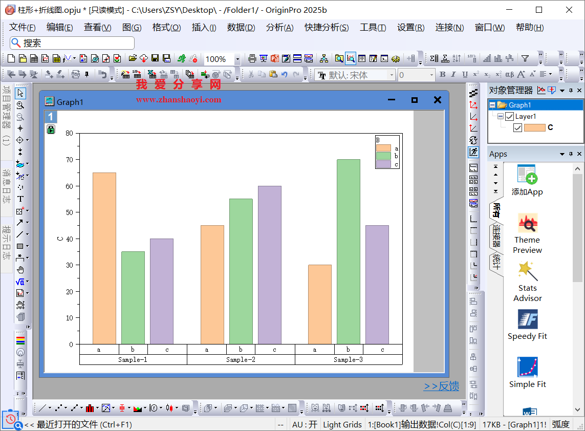
Task: Click the filter funnel icon
Action: [525, 59]
